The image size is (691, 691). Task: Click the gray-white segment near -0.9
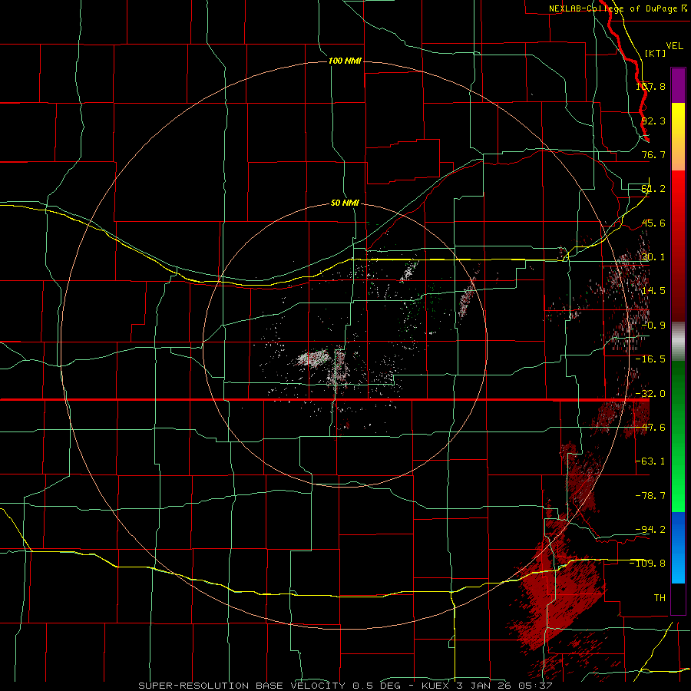coord(678,341)
